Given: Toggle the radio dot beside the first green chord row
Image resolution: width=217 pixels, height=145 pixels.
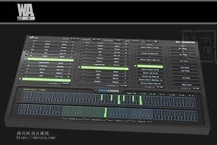Looking at the screenshot, I should click(25, 59).
